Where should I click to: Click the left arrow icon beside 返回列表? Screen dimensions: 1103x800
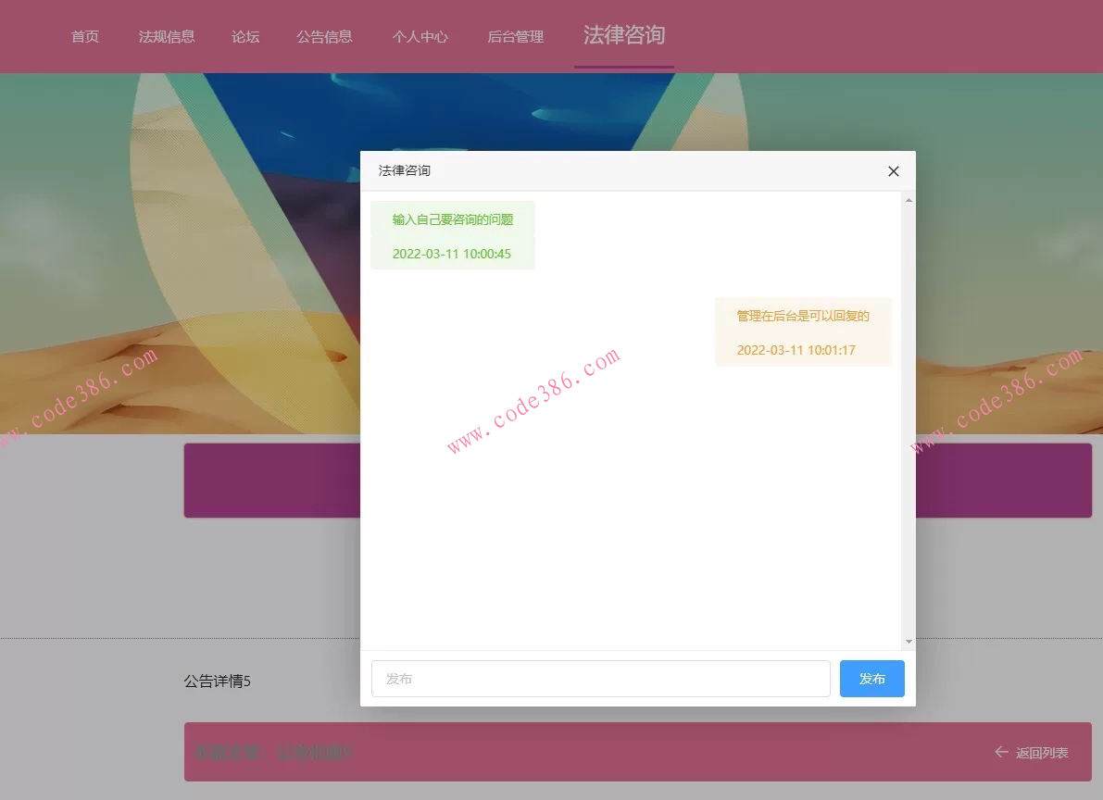click(x=1002, y=752)
